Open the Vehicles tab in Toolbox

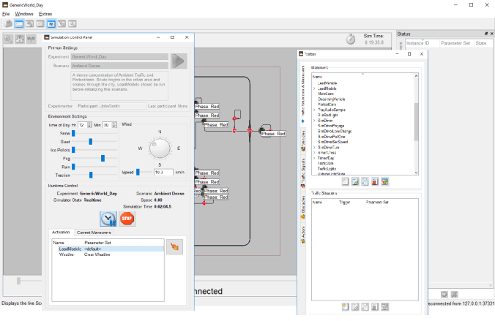(x=303, y=140)
